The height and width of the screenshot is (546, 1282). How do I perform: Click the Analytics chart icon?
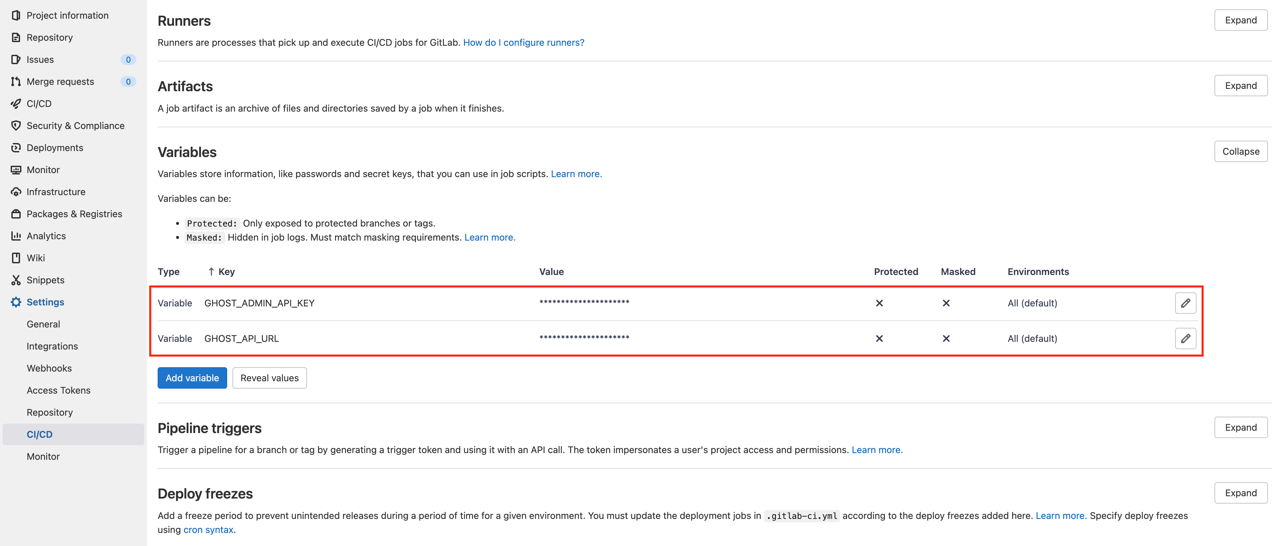[16, 236]
